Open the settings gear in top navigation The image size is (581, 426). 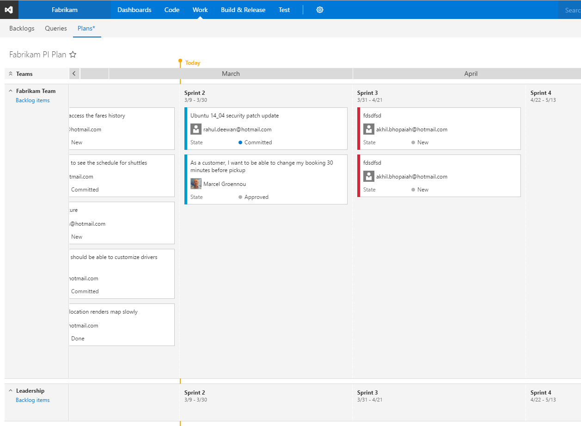tap(319, 9)
